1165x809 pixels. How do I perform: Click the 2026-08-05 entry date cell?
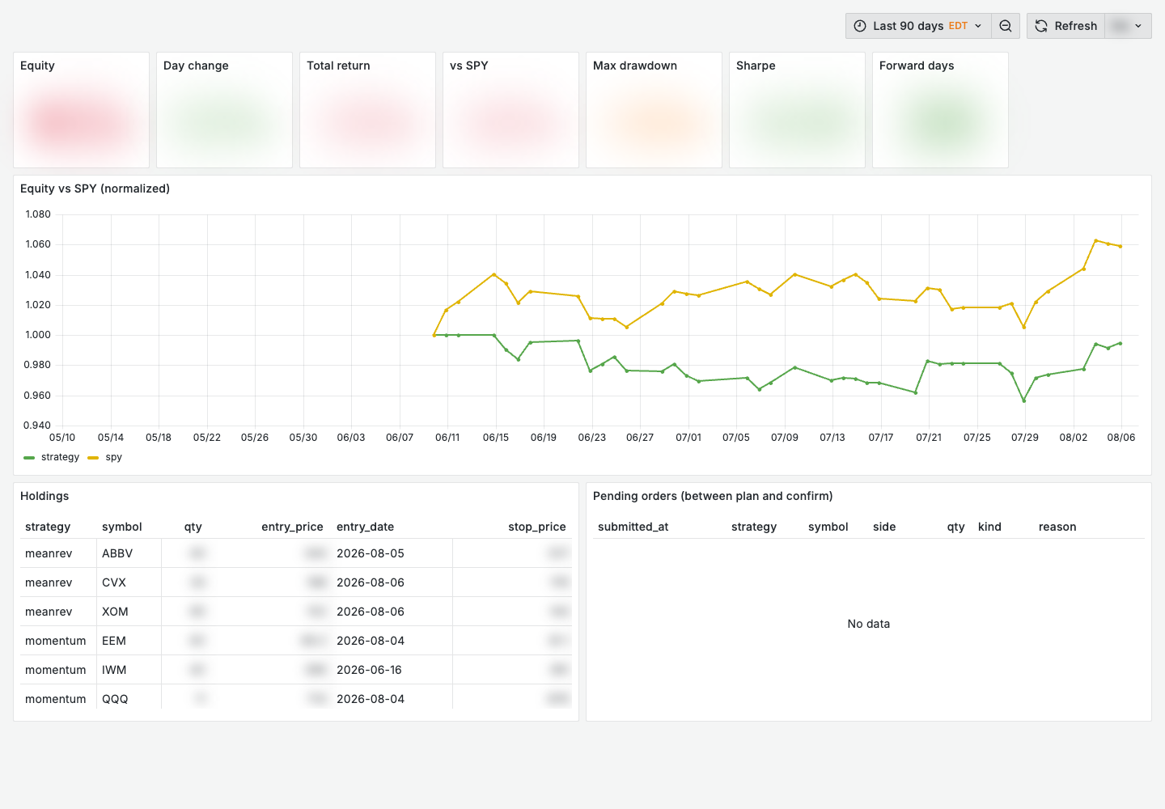click(x=392, y=553)
